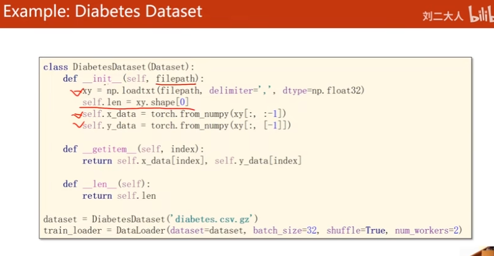Viewport: 494px width, 256px height.
Task: Click the 'self.x_data = torch.from_numpy' line
Action: pyautogui.click(x=184, y=114)
